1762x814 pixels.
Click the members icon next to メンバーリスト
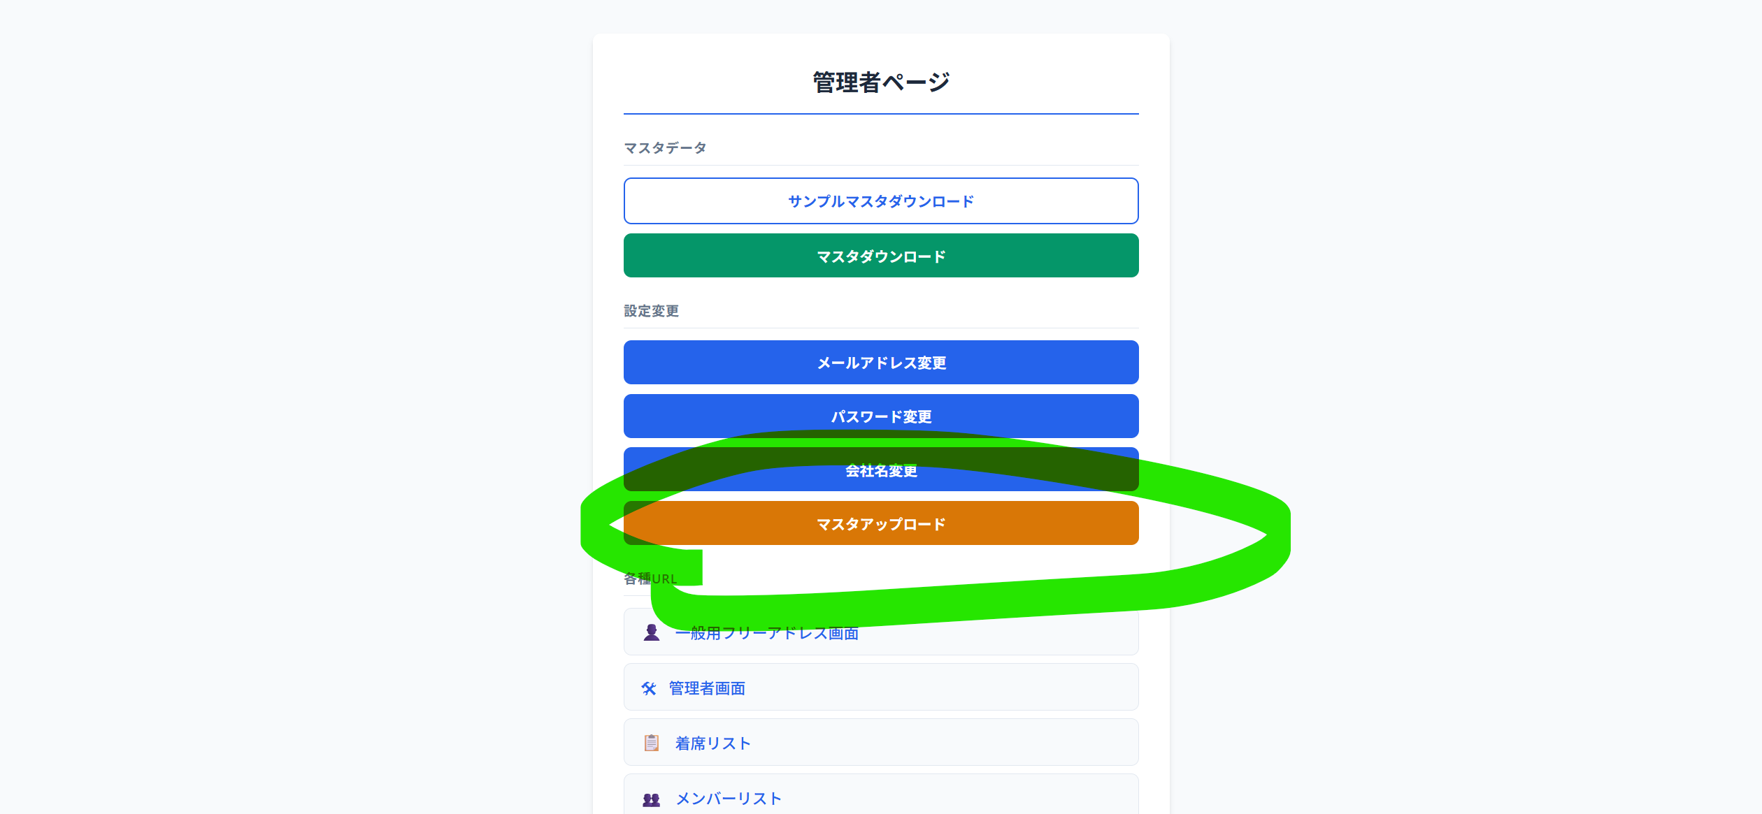pos(652,798)
